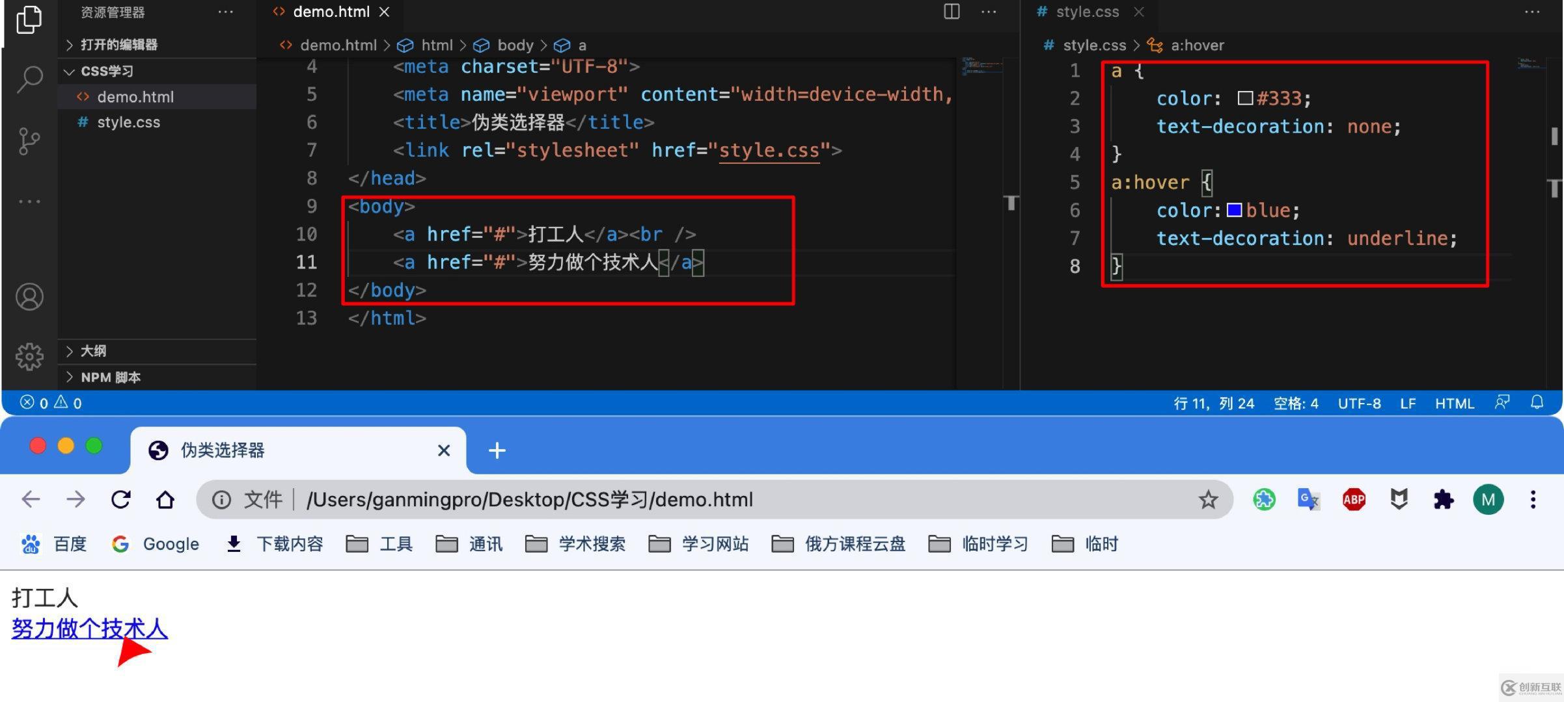Reload the demo.html page in Chrome
Viewport: 1564px width, 702px height.
120,499
